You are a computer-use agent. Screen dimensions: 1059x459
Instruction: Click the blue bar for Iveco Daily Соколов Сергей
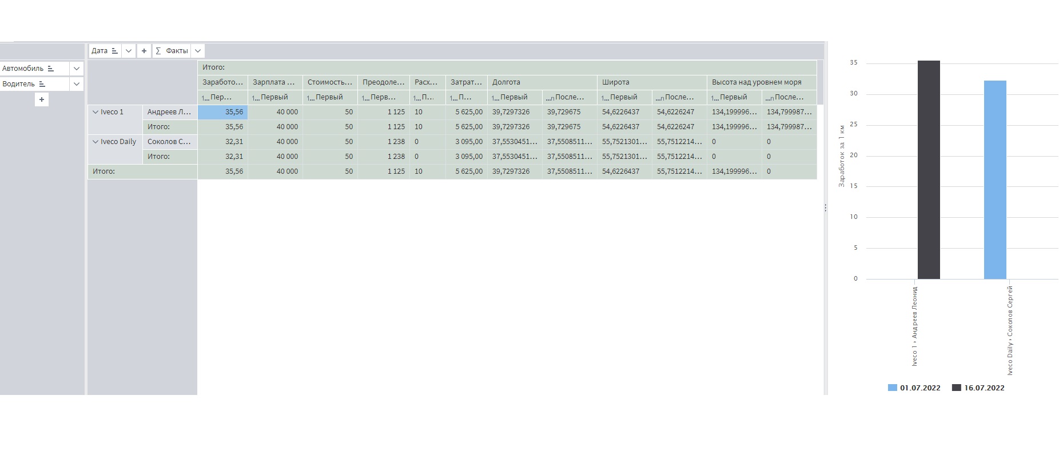pos(995,180)
